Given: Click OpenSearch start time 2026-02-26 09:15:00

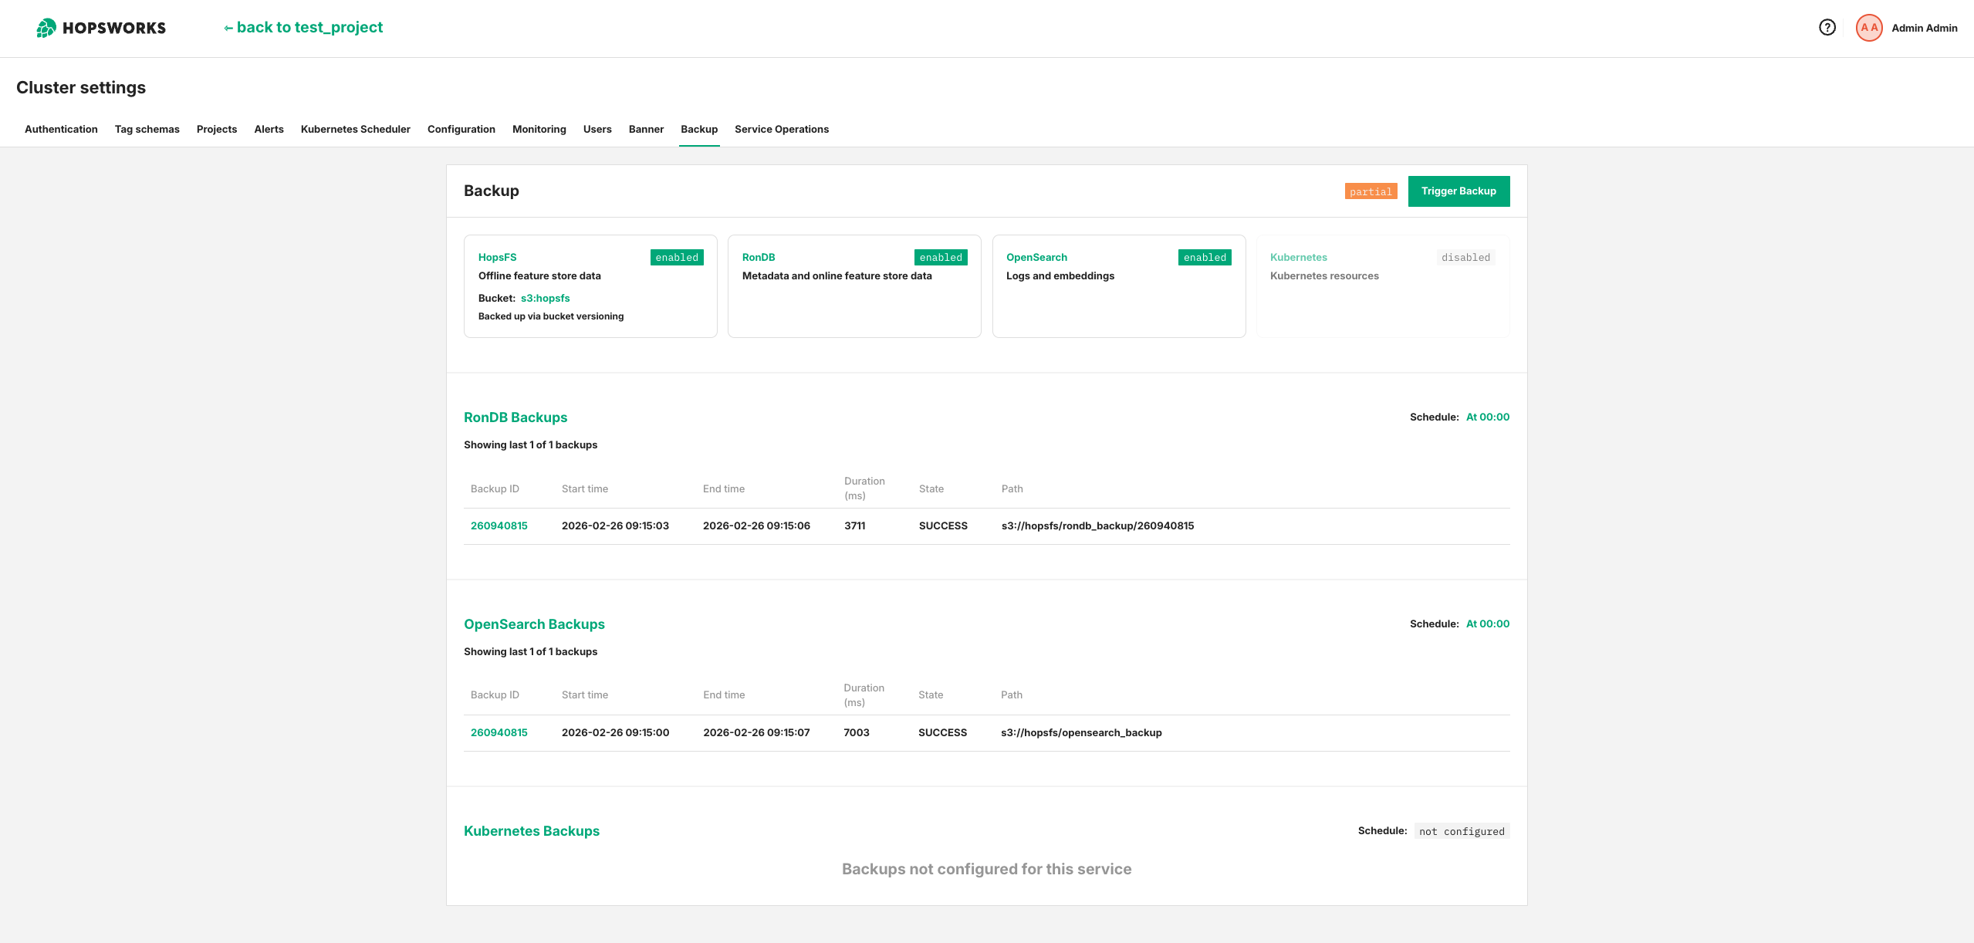Looking at the screenshot, I should point(615,732).
